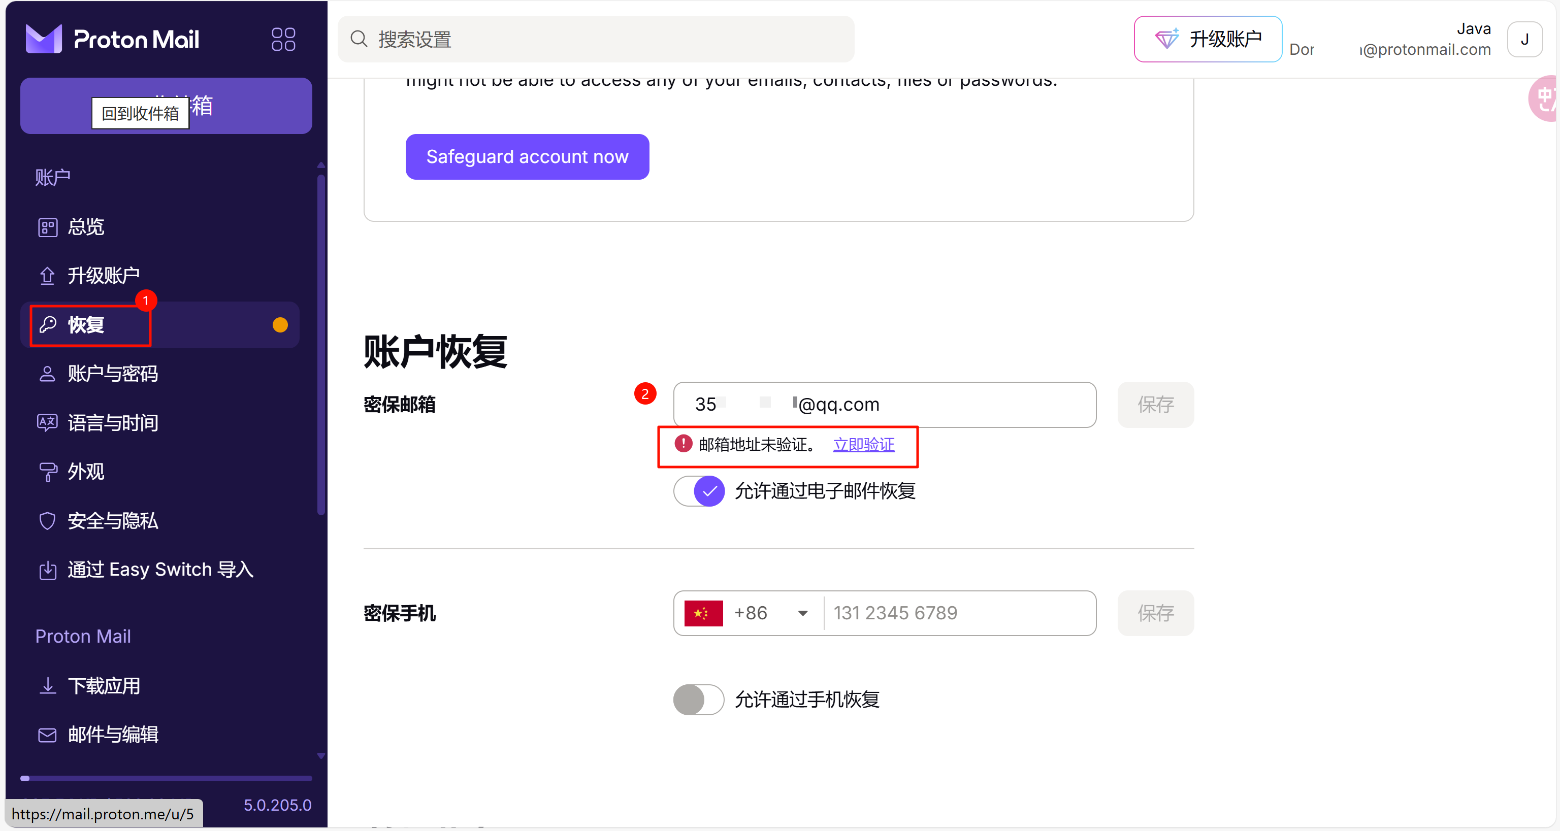Click the 密保邮箱 label
The image size is (1560, 831).
[x=399, y=404]
